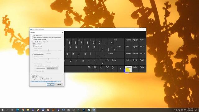Click the context menu key icon
The width and height of the screenshot is (199, 112).
pyautogui.click(x=121, y=69)
